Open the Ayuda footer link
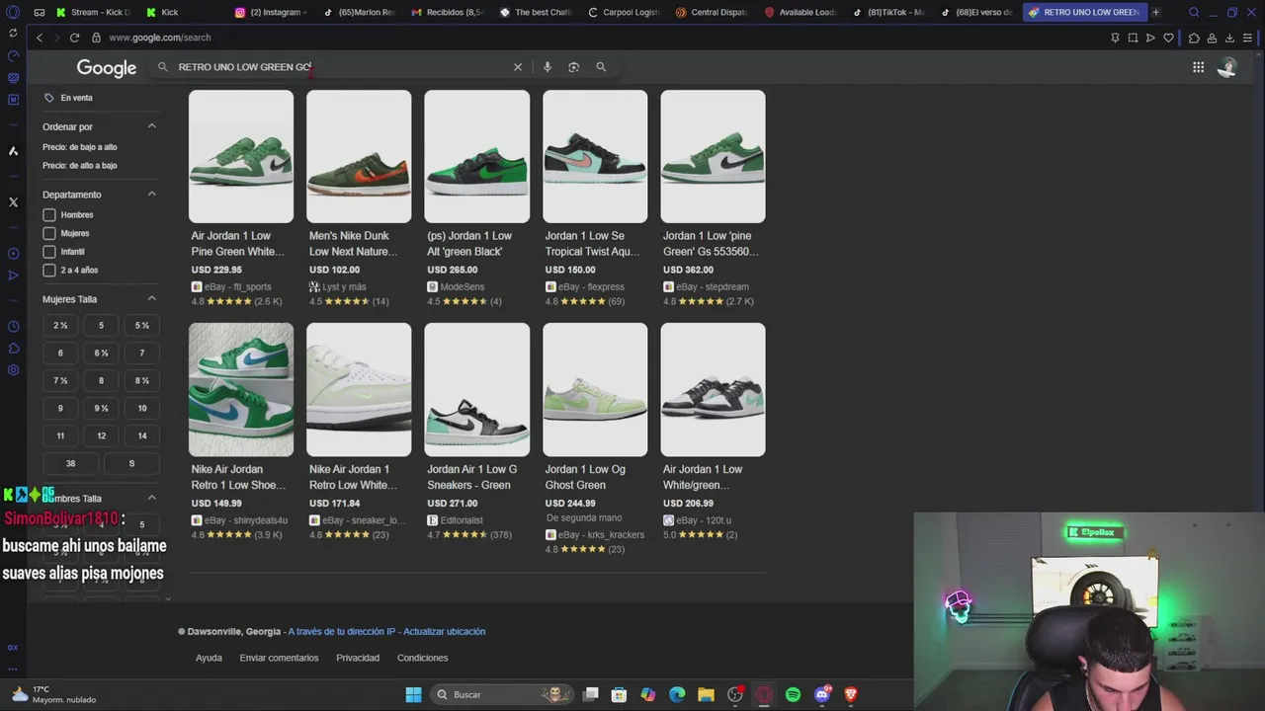 tap(209, 658)
